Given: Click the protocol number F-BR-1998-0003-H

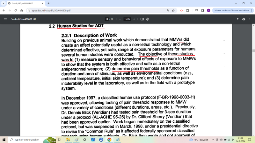Looking at the screenshot, I should click(x=176, y=97).
